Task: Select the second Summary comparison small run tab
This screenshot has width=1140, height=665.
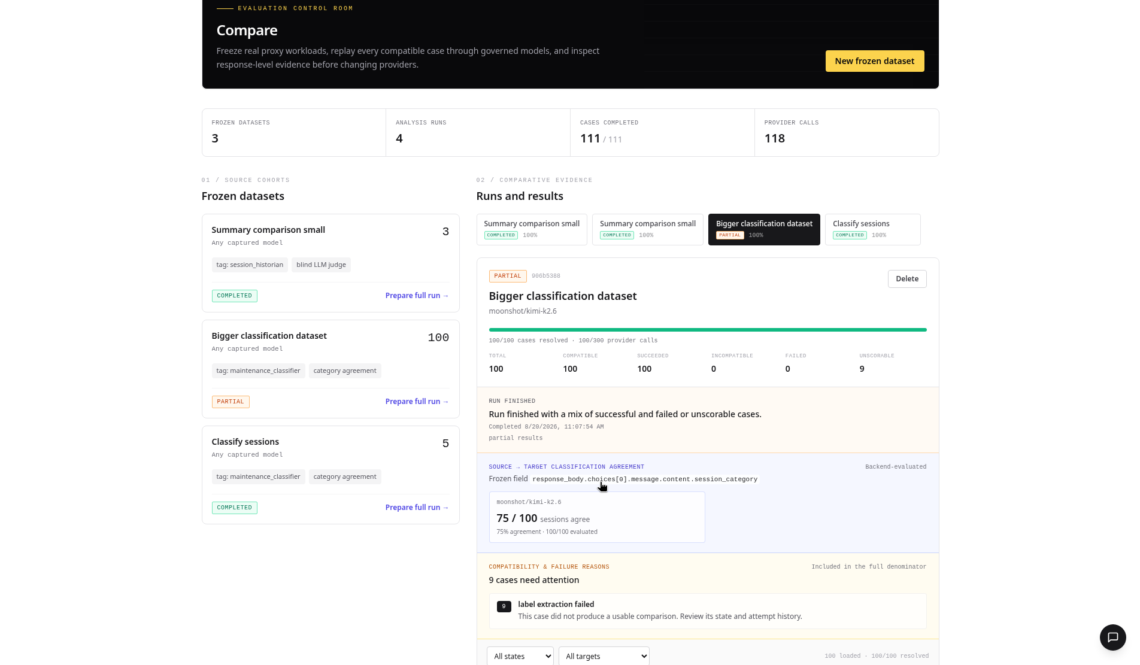Action: [647, 229]
